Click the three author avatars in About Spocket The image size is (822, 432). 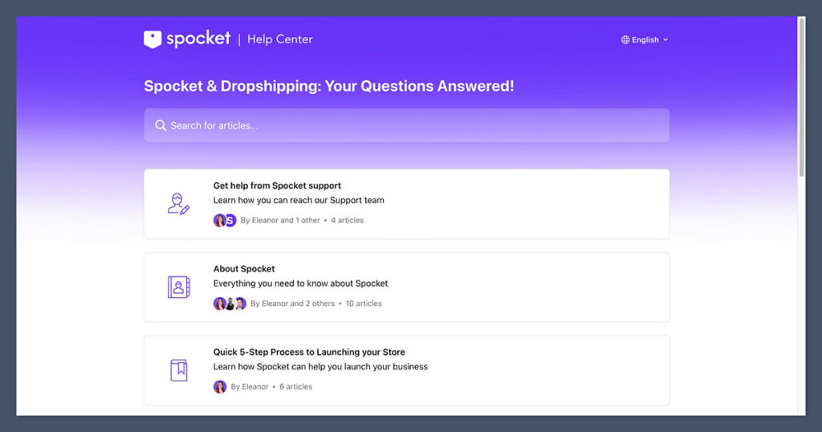tap(230, 304)
